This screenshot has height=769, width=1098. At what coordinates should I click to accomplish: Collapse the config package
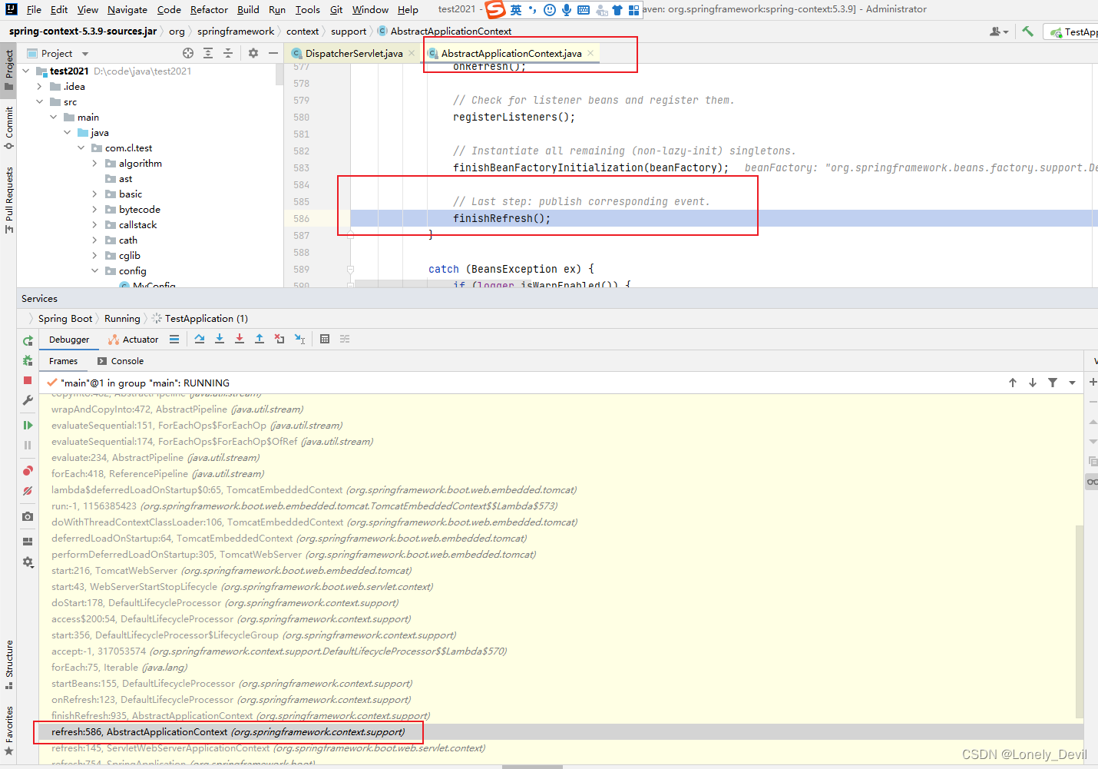(x=95, y=270)
